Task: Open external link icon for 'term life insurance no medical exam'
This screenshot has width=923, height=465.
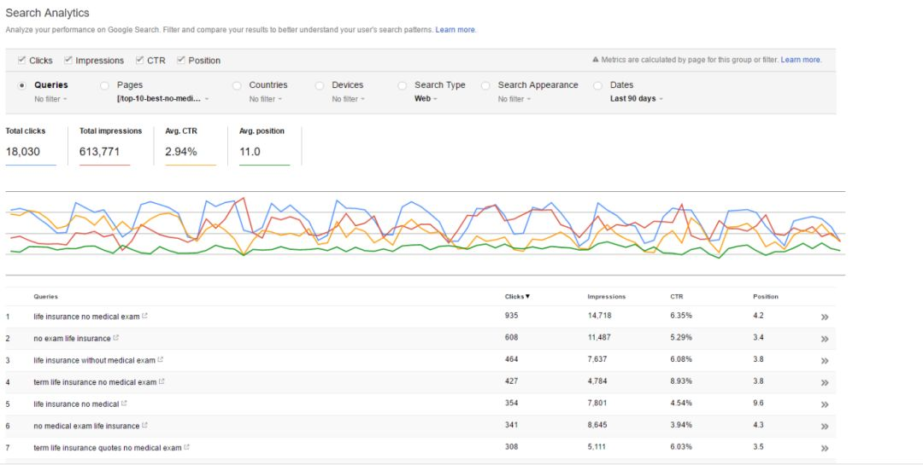Action: 162,381
